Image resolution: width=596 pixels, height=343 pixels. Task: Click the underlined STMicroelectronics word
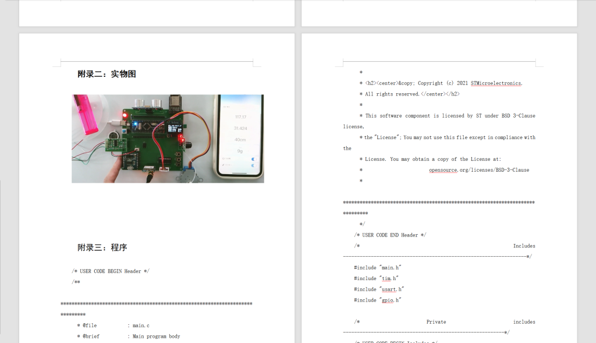(496, 83)
